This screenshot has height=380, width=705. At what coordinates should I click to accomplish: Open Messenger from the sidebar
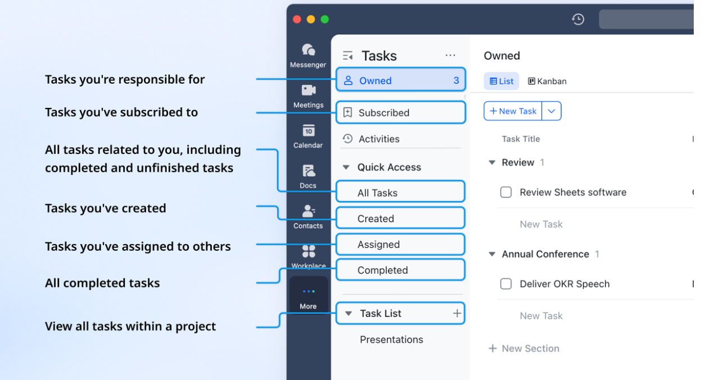click(x=308, y=55)
